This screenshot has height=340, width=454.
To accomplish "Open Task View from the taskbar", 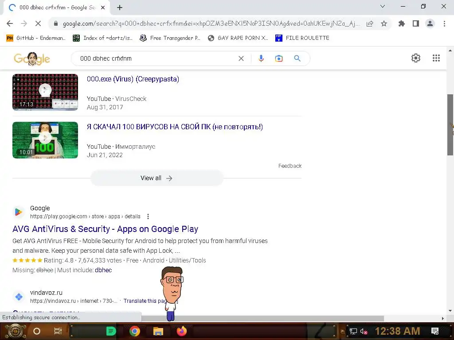I will [58, 331].
